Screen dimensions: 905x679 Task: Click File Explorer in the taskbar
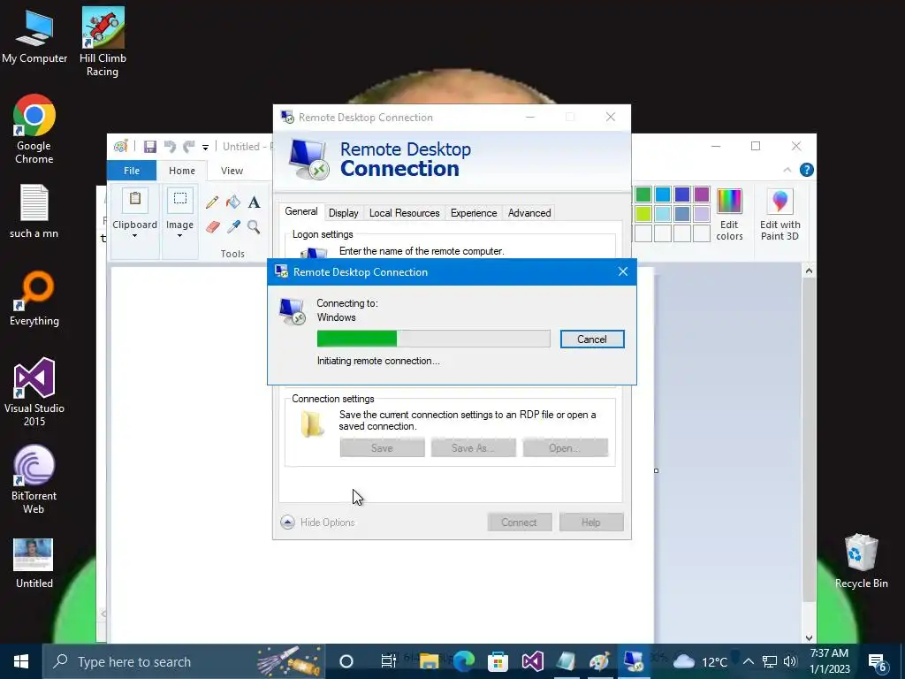[429, 661]
